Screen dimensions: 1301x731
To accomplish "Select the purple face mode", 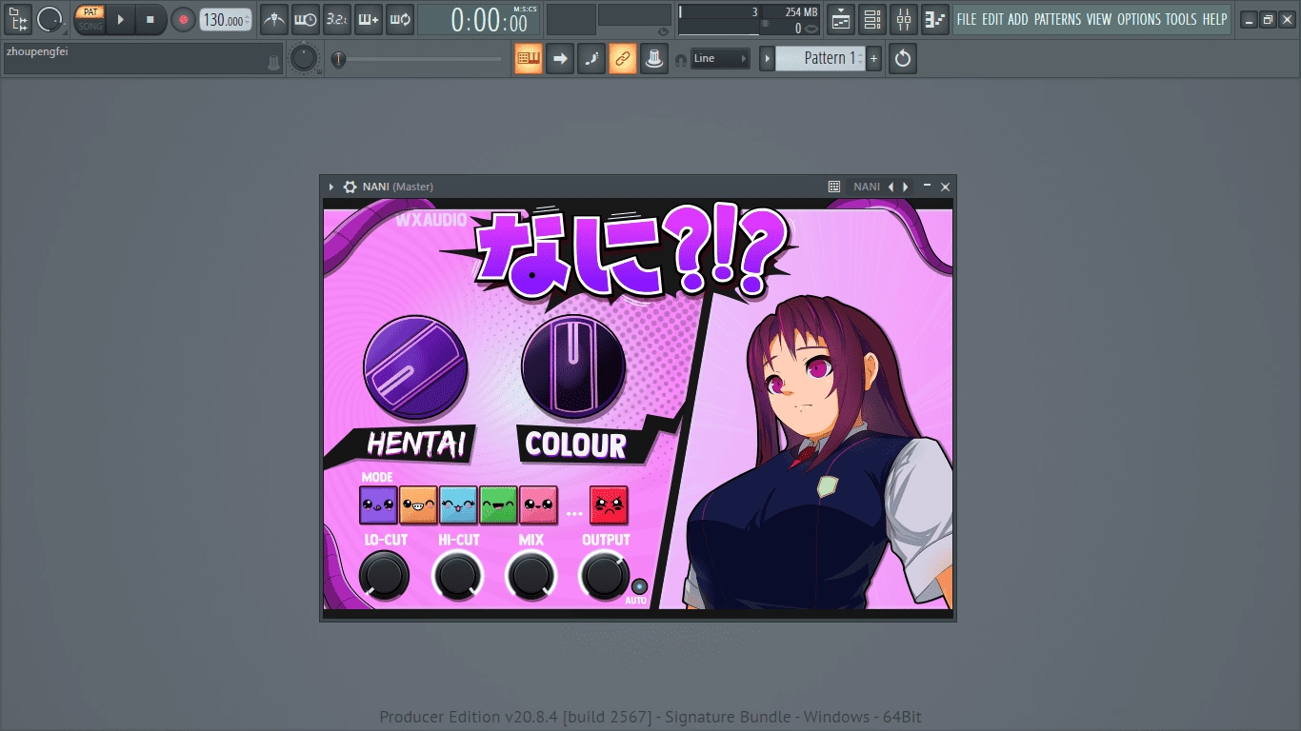I will pyautogui.click(x=378, y=505).
